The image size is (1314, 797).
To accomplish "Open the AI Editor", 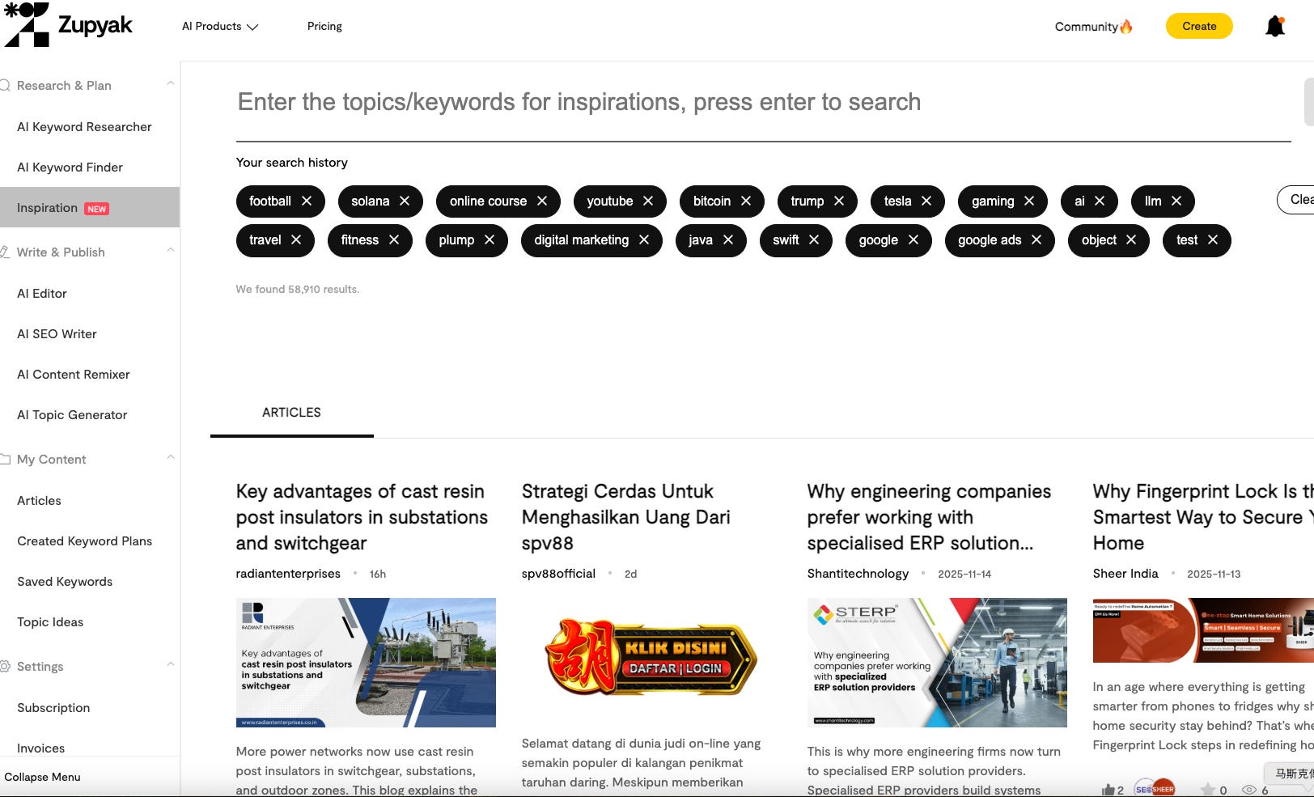I will point(42,294).
